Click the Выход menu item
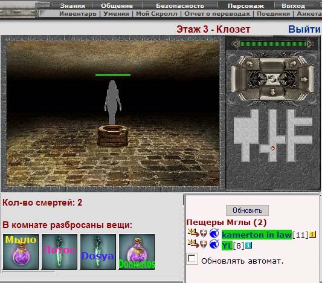322x283 pixels. [x=293, y=6]
